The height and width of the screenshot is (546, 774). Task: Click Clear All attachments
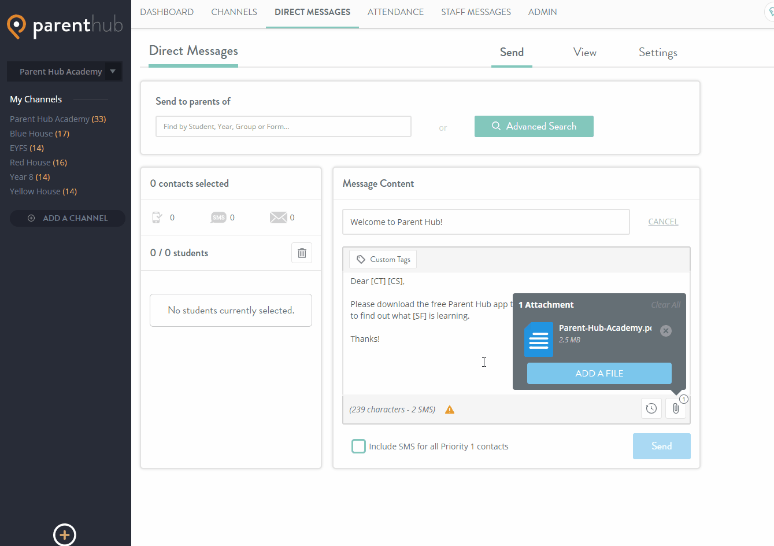665,305
